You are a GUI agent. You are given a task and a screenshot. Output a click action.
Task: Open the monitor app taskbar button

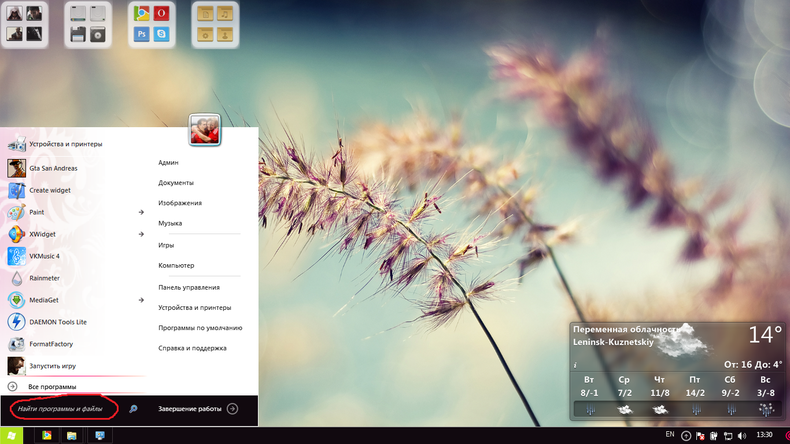tap(99, 435)
